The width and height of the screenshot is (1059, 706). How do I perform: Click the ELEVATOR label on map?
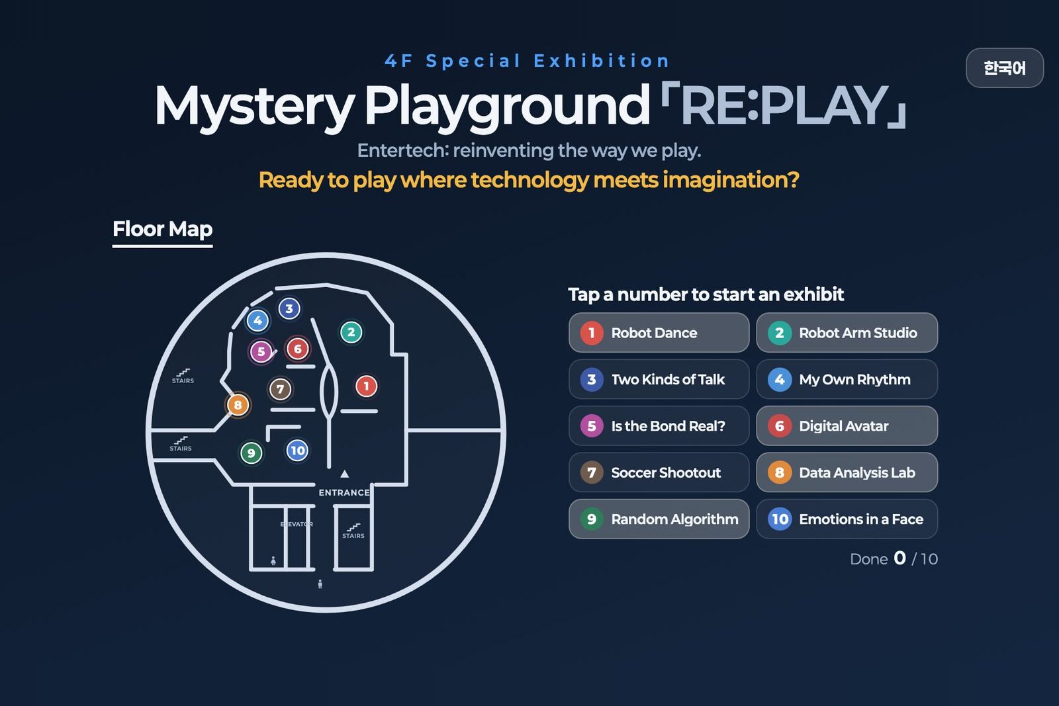(x=297, y=524)
